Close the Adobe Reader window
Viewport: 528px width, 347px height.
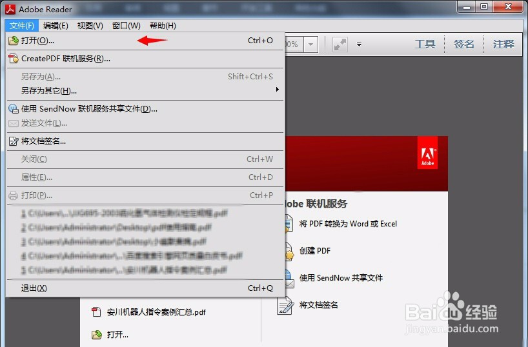point(509,7)
